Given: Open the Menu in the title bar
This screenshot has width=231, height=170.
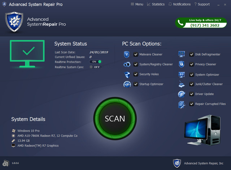Looking at the screenshot, I should [137, 4].
